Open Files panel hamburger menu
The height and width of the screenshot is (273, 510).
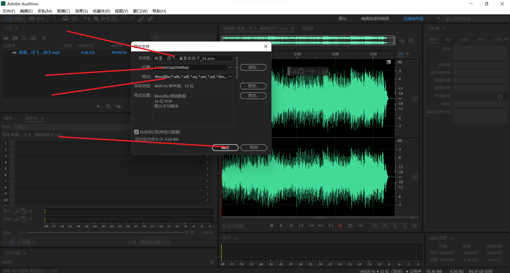click(x=17, y=28)
